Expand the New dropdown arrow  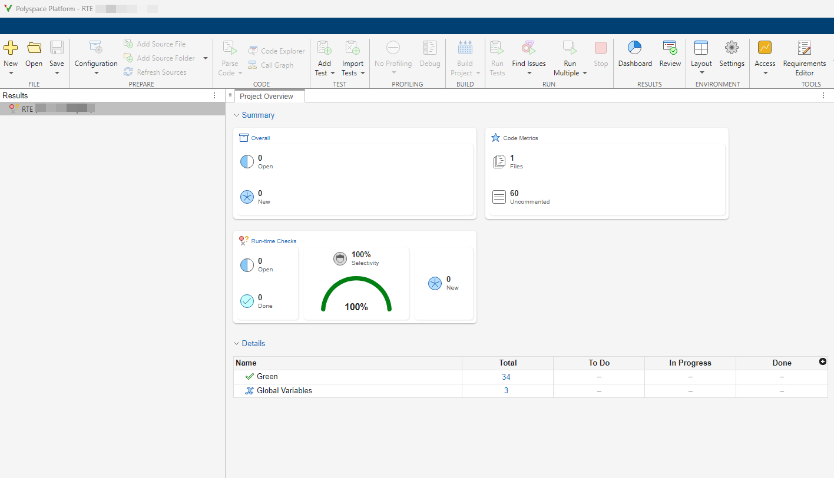tap(11, 73)
